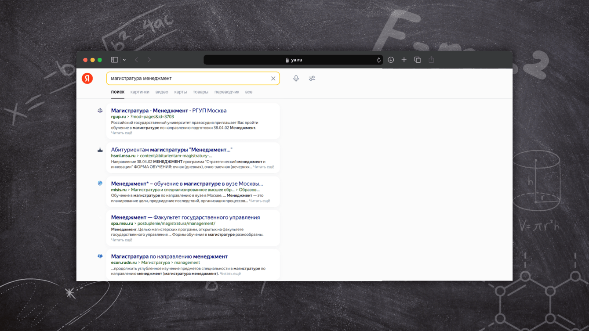Click 'Читать ещё' in the misis.ru snippet
This screenshot has width=589, height=331.
pos(259,201)
